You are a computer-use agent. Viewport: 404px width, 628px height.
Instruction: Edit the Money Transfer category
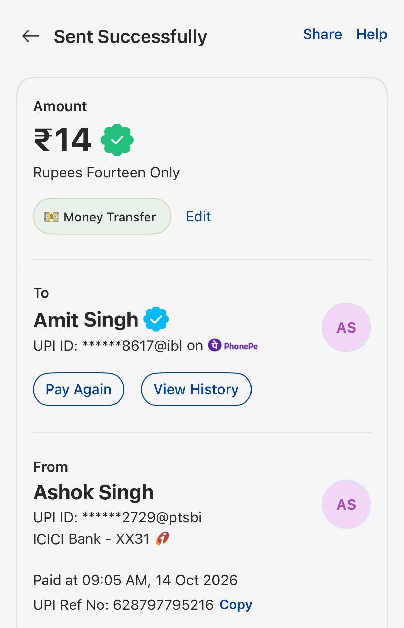coord(198,217)
